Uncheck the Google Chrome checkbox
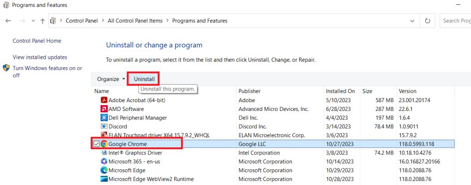 click(97, 144)
